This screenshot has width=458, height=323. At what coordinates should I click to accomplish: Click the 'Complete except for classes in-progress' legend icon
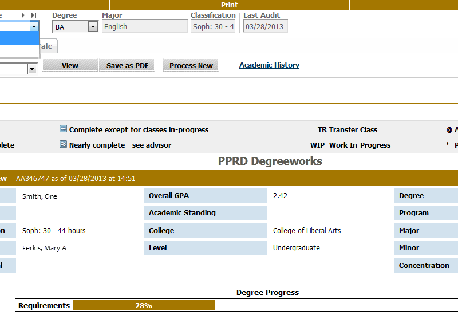[64, 129]
